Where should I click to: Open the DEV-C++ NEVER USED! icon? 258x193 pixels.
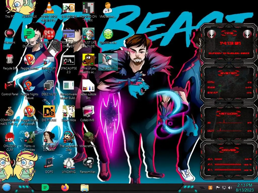[49, 36]
